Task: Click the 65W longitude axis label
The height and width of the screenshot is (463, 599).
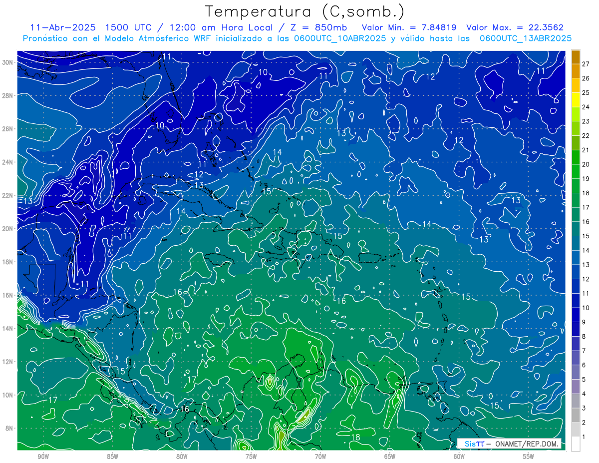Action: [x=390, y=457]
